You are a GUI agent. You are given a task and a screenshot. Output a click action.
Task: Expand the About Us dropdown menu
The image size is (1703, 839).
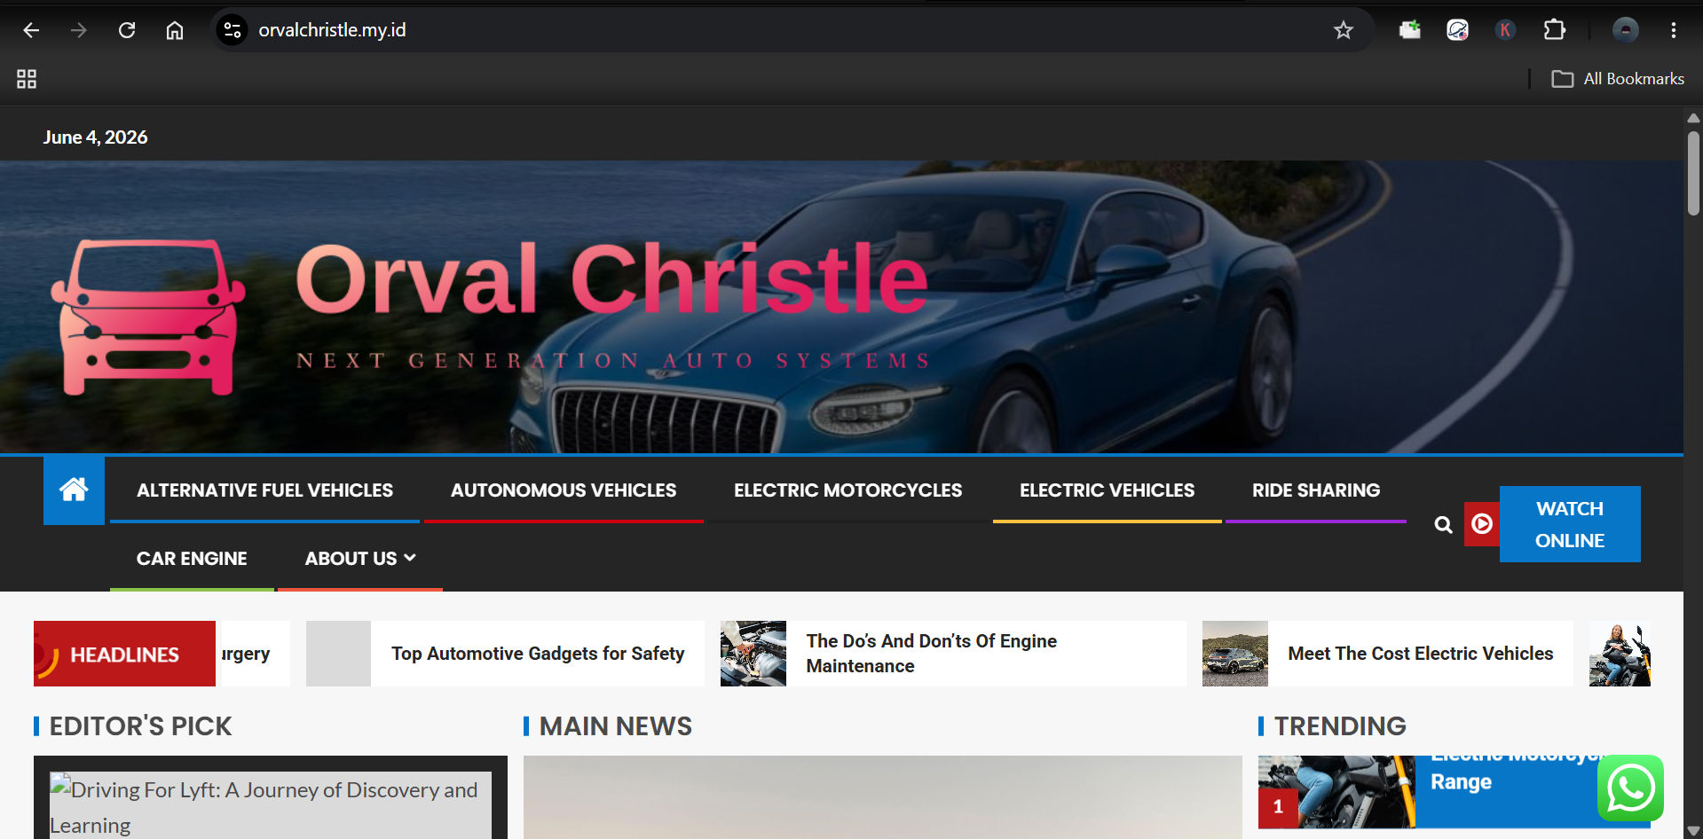[x=360, y=559]
